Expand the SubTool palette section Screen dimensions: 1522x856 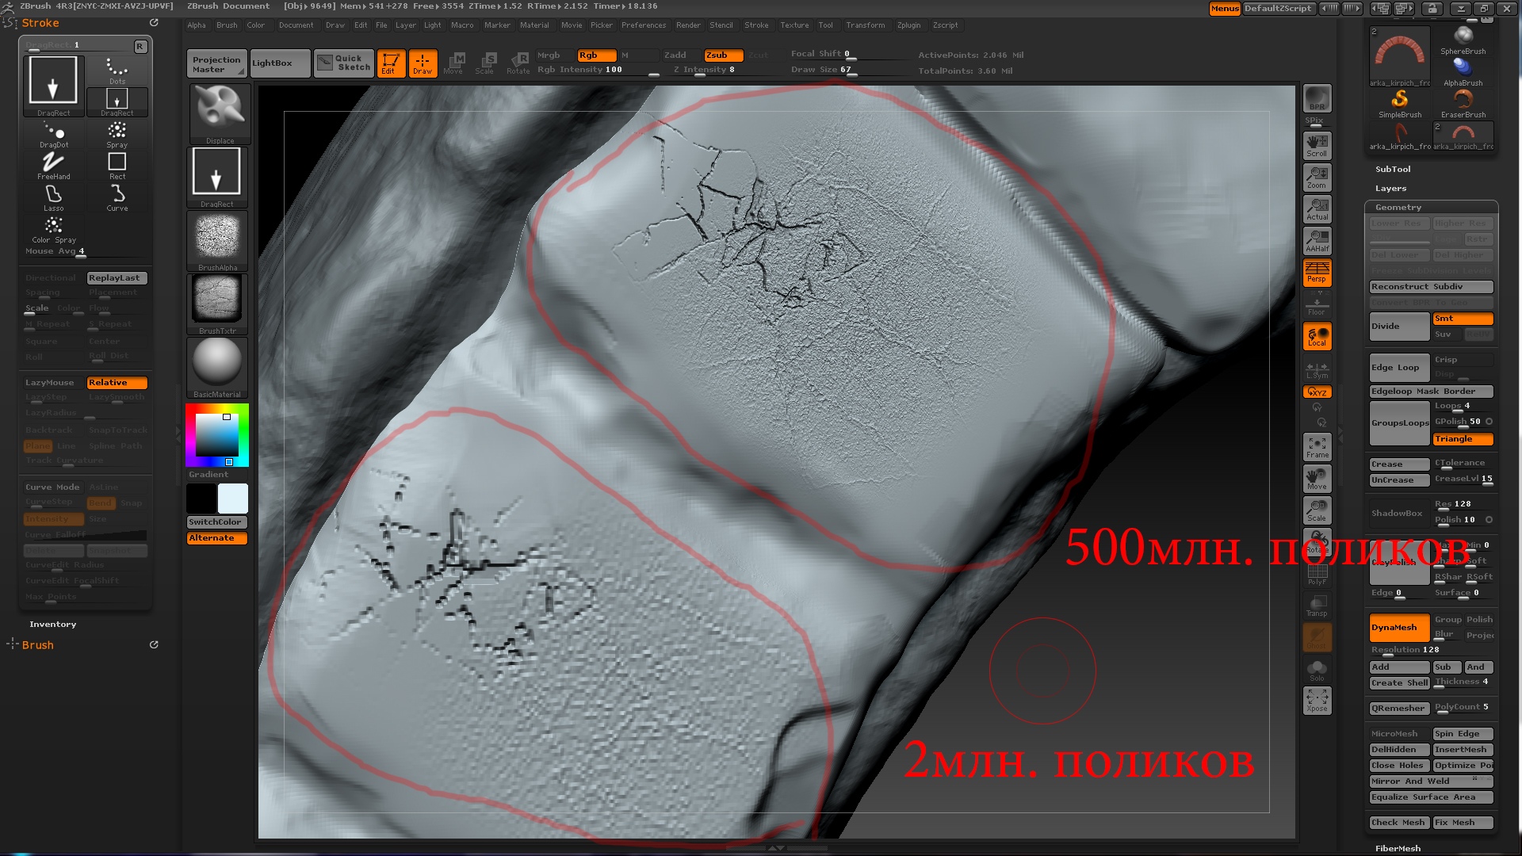click(1393, 170)
